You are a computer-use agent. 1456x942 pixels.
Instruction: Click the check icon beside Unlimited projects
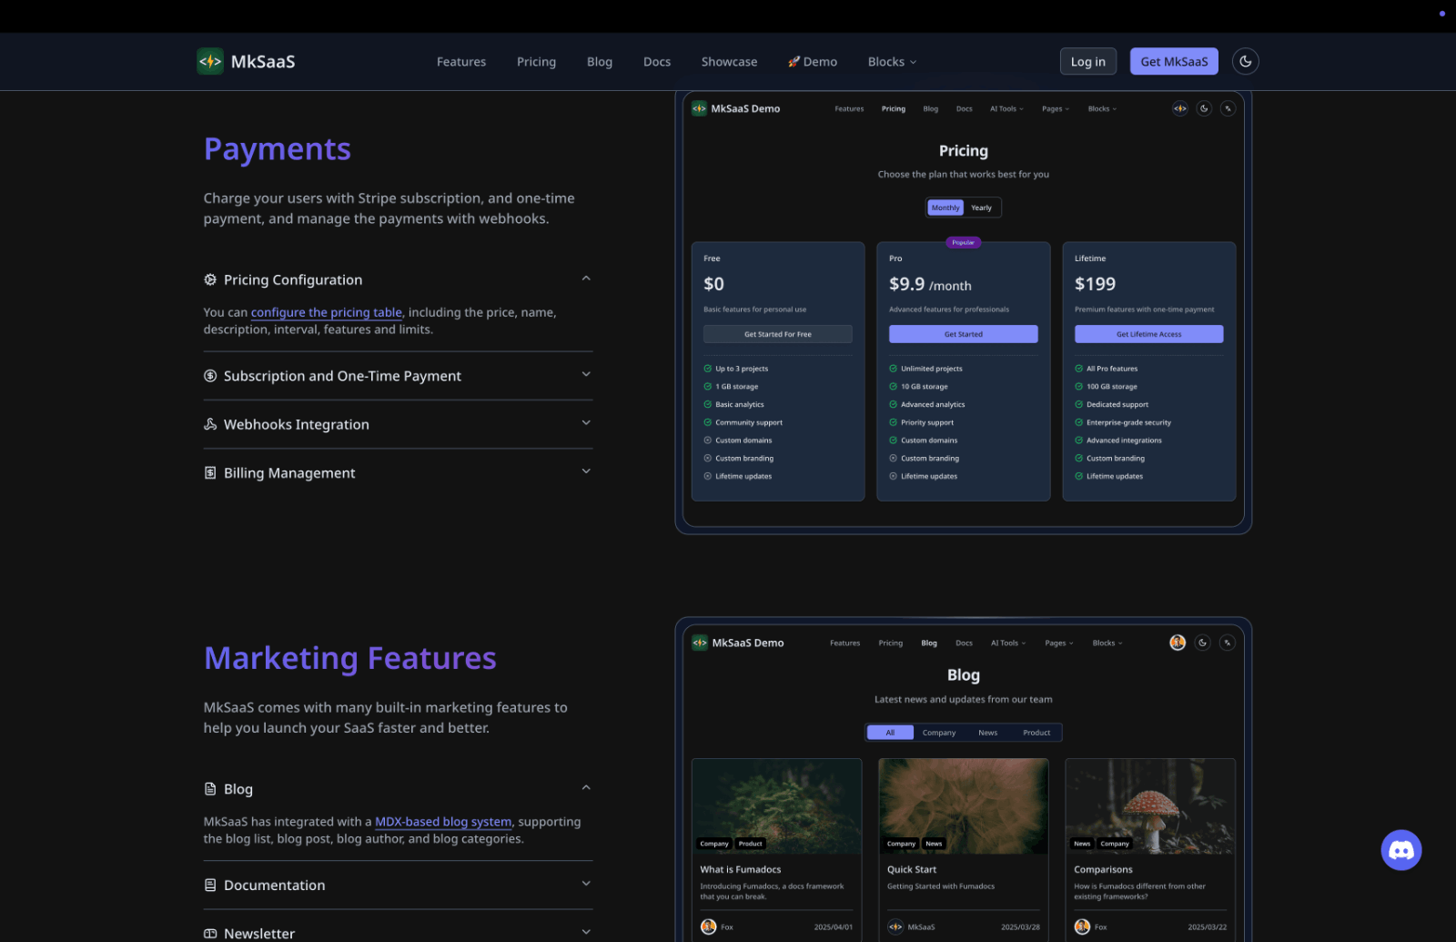(893, 369)
